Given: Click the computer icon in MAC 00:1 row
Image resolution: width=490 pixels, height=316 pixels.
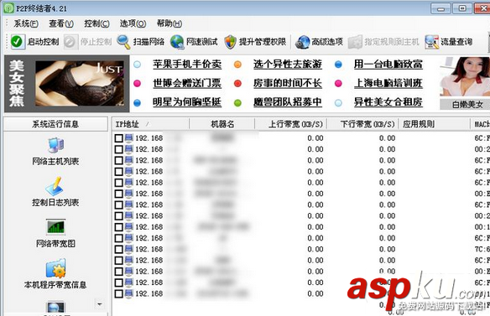Looking at the screenshot, I should point(128,226).
